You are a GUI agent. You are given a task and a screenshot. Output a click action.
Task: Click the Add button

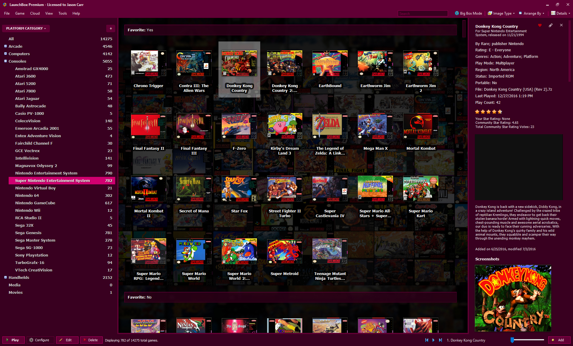[559, 340]
